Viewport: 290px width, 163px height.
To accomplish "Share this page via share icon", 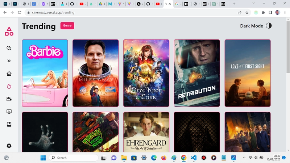I will (x=240, y=12).
